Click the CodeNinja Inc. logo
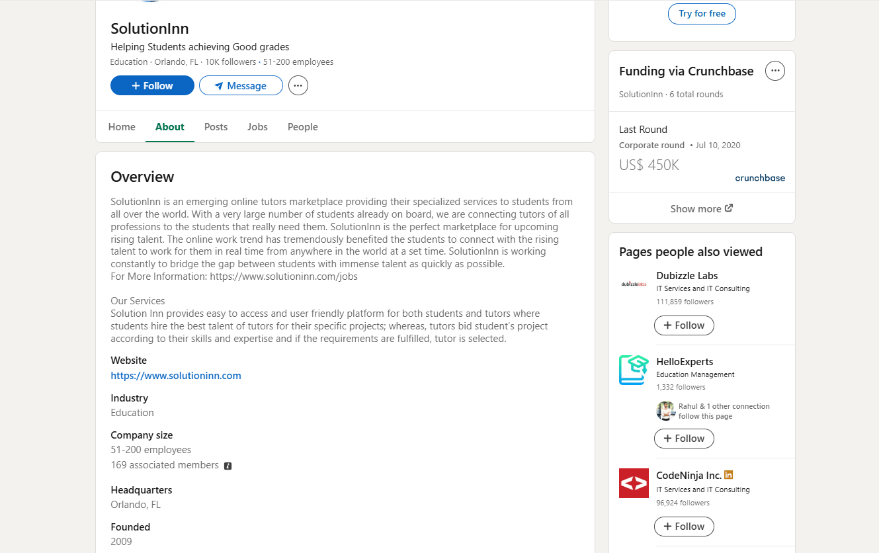Screen dimensions: 879x553 point(634,483)
